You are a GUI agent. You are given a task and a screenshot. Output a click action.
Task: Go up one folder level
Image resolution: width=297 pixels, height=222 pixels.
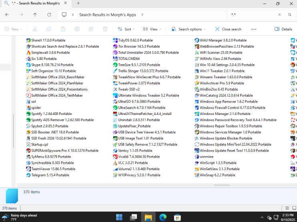pos(35,14)
